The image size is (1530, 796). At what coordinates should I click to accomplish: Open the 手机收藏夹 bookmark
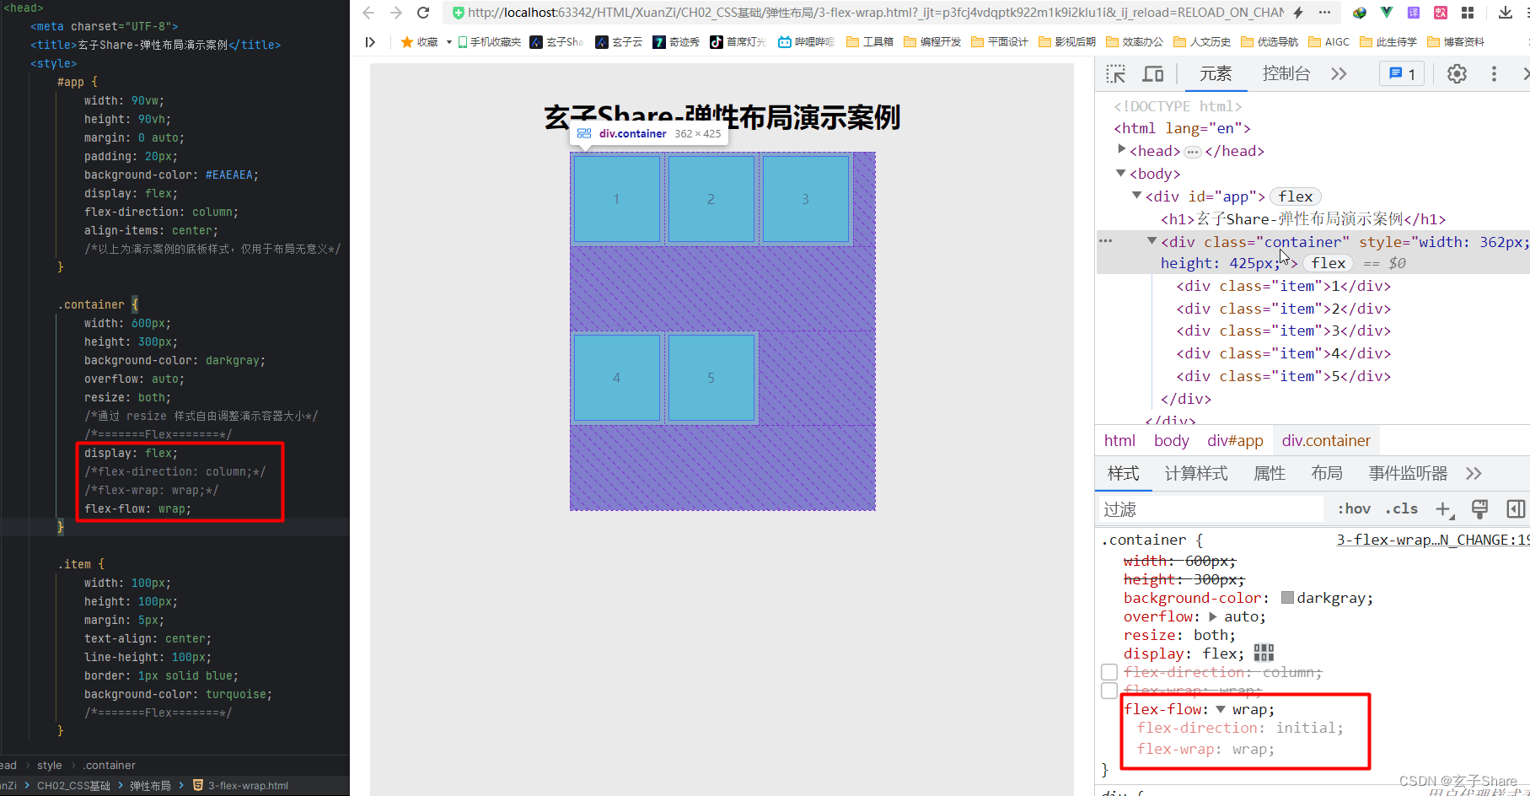(489, 41)
